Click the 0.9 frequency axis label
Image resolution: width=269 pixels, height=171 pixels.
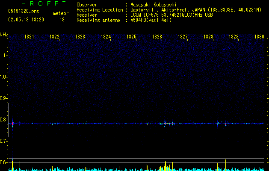(3, 98)
